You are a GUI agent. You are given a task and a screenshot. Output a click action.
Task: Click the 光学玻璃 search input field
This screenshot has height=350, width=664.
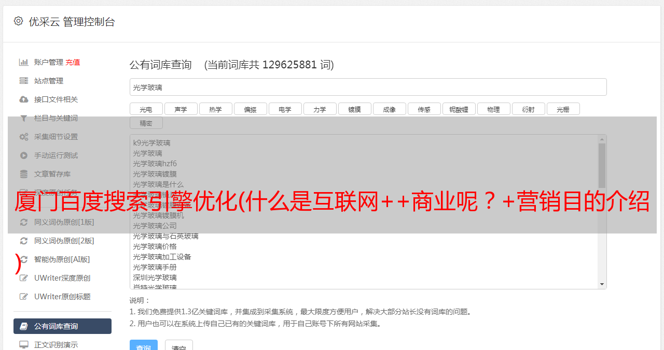coord(368,87)
